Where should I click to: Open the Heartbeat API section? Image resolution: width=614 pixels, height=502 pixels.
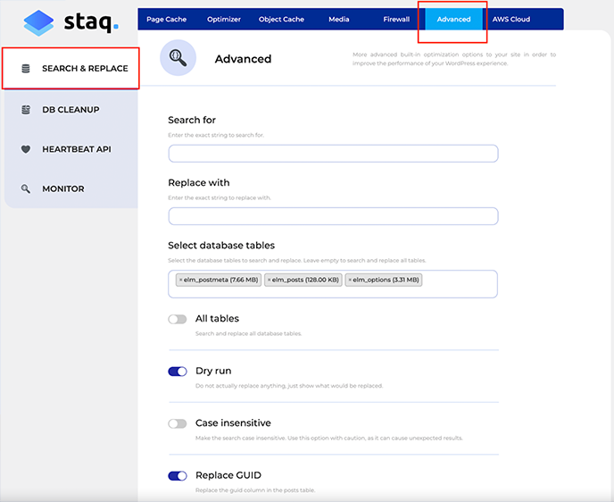(x=71, y=149)
